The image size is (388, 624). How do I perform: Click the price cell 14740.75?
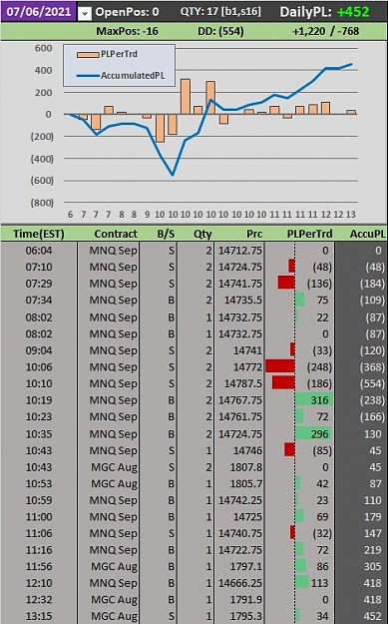[239, 533]
